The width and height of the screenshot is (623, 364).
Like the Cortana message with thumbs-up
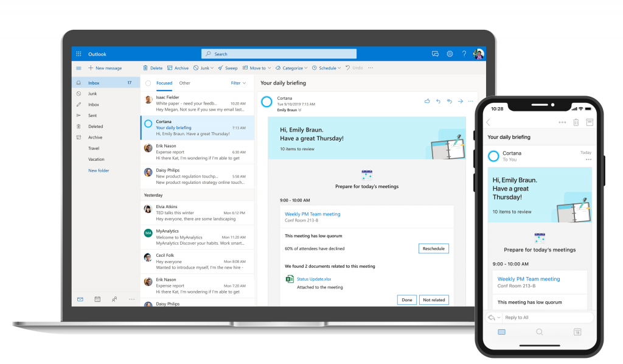point(427,101)
